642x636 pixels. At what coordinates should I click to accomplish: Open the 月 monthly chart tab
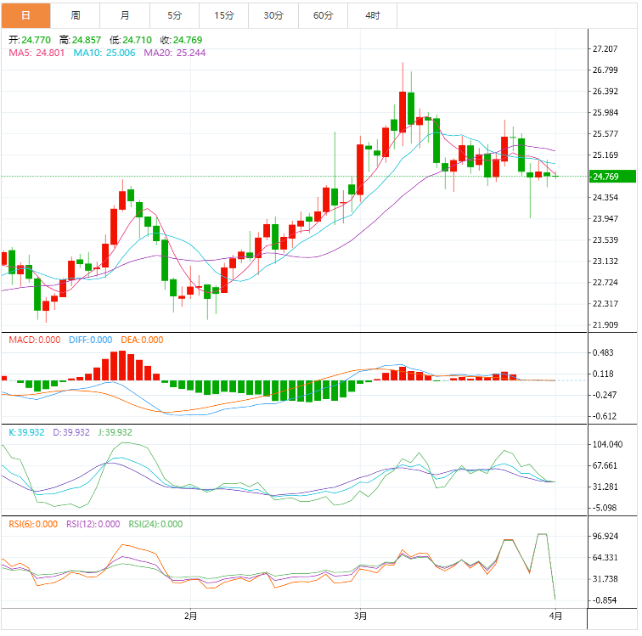pyautogui.click(x=125, y=15)
